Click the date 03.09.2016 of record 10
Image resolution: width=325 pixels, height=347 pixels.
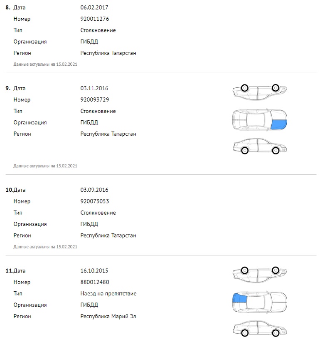pyautogui.click(x=94, y=190)
